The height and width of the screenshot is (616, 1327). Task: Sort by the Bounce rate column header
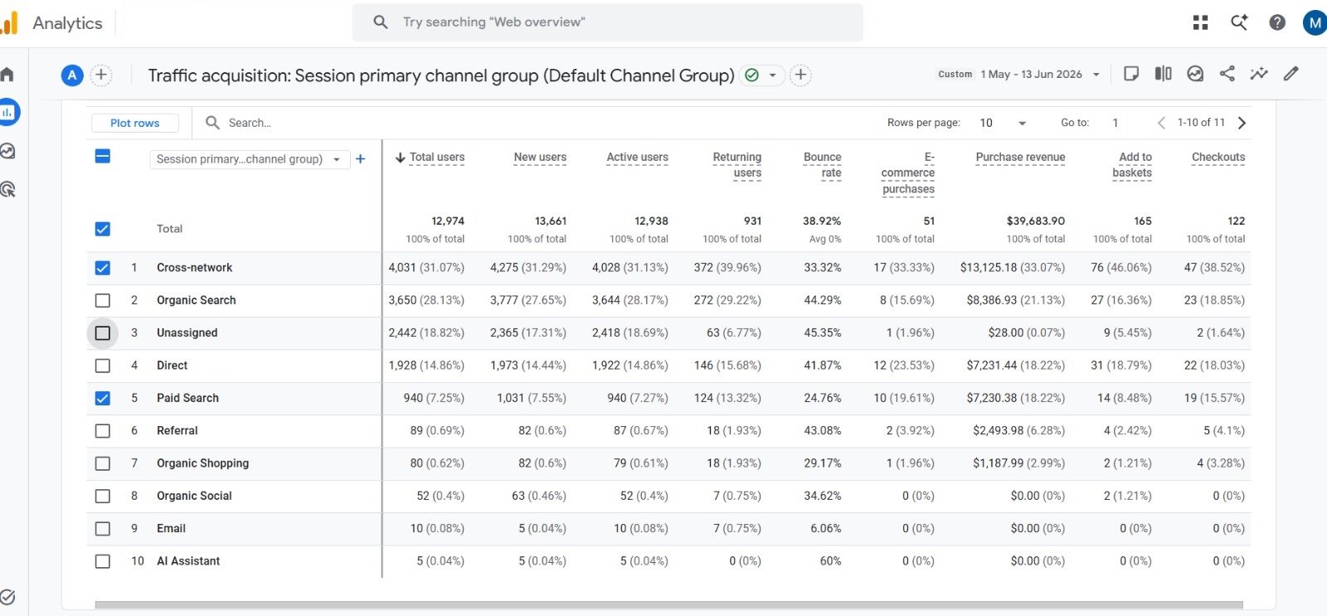point(822,165)
